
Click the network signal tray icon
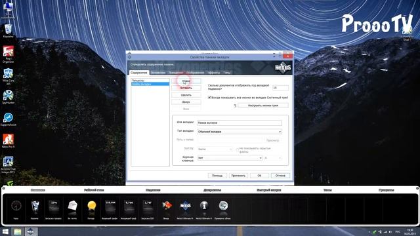click(x=385, y=231)
